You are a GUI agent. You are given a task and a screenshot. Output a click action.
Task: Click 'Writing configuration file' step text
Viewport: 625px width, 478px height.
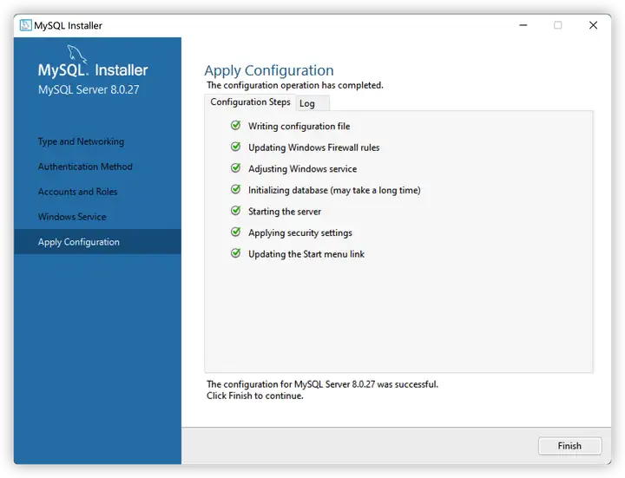[x=299, y=127]
